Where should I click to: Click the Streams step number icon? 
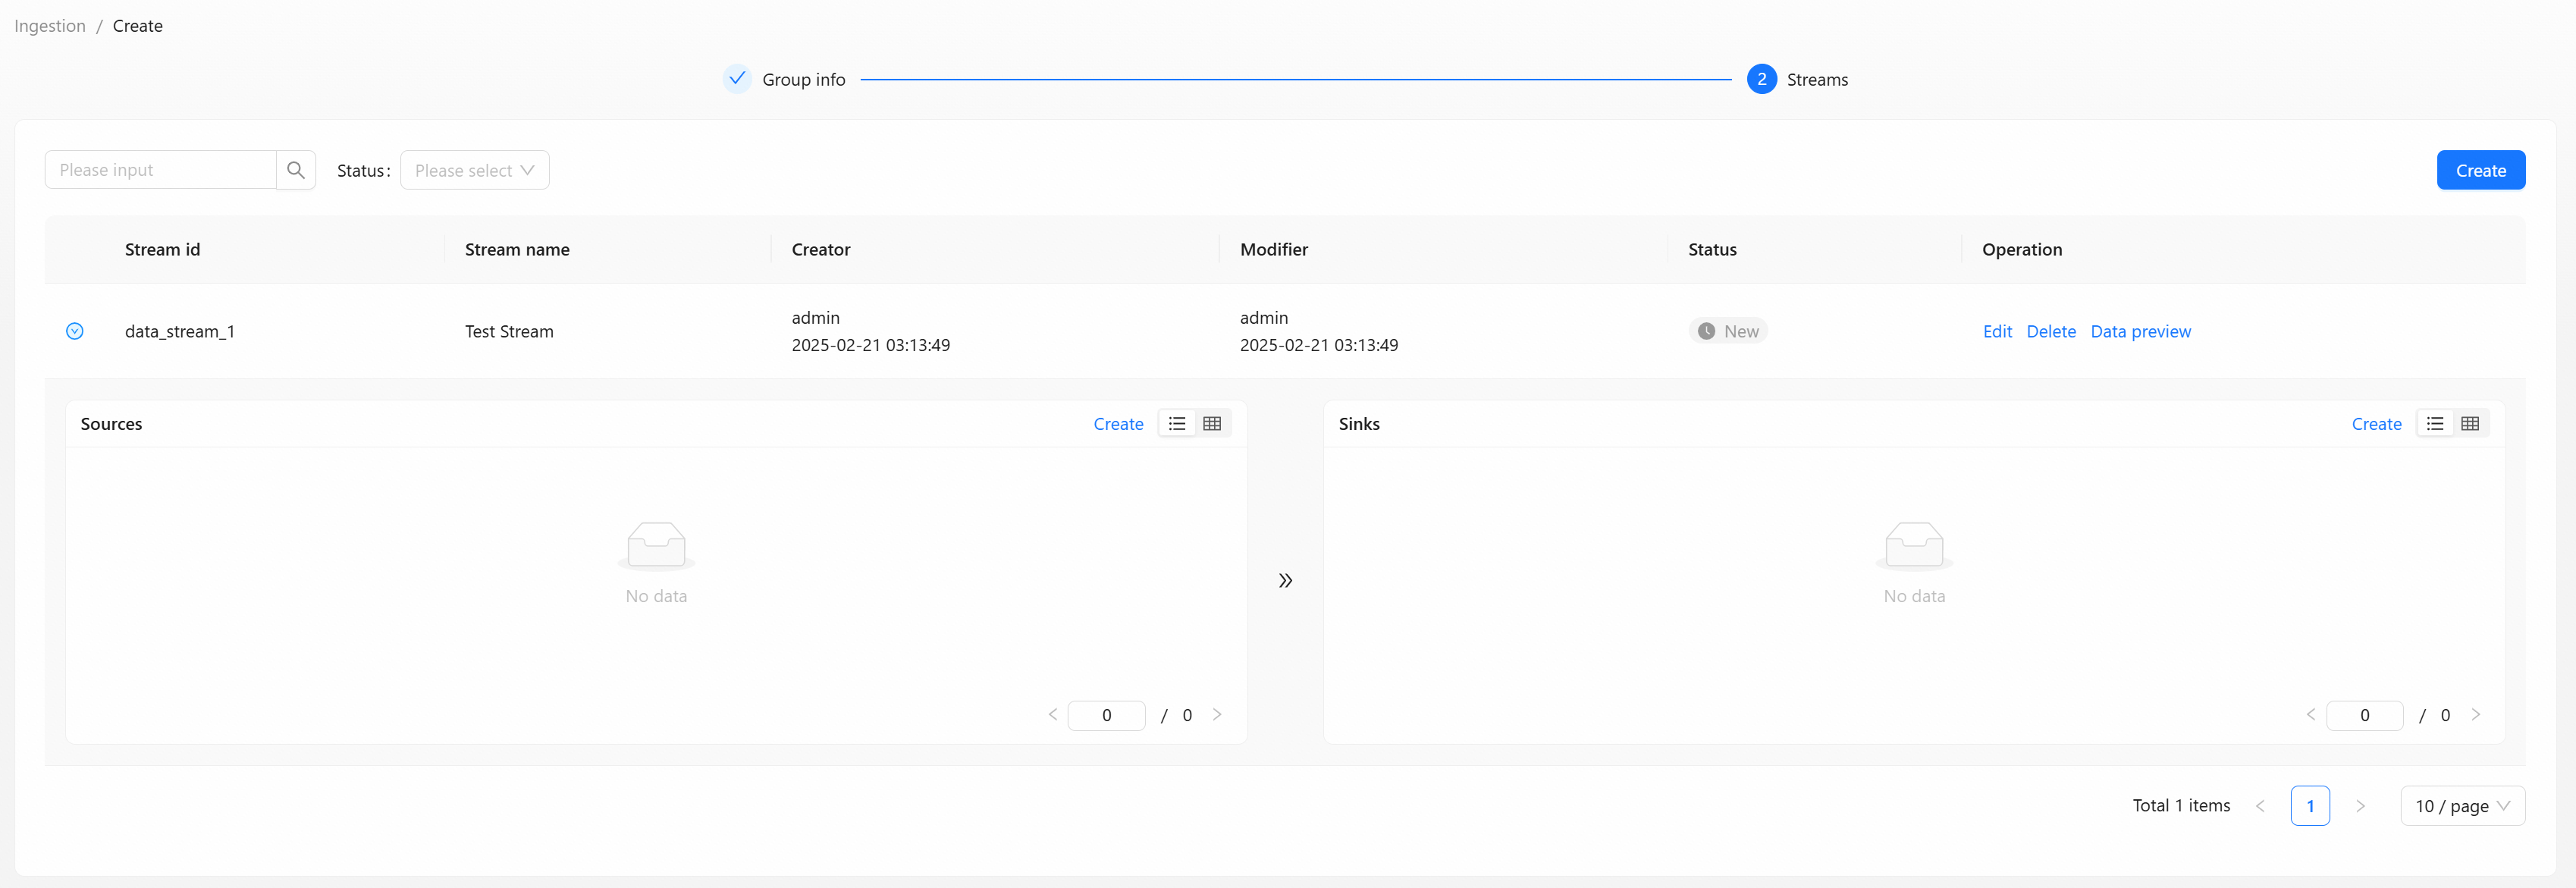click(1761, 79)
